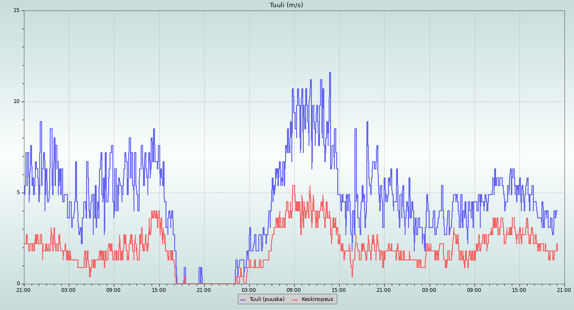574x310 pixels.
Task: Click the rightmost 21:00 time label
Action: click(x=564, y=289)
